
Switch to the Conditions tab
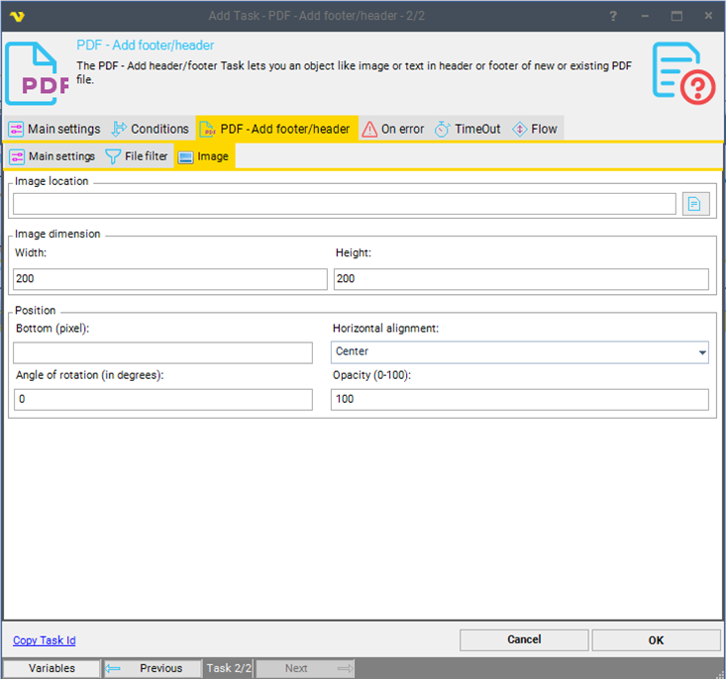click(x=151, y=129)
